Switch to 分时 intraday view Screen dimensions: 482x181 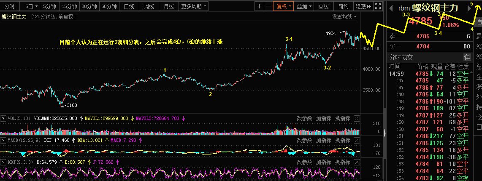point(10,6)
